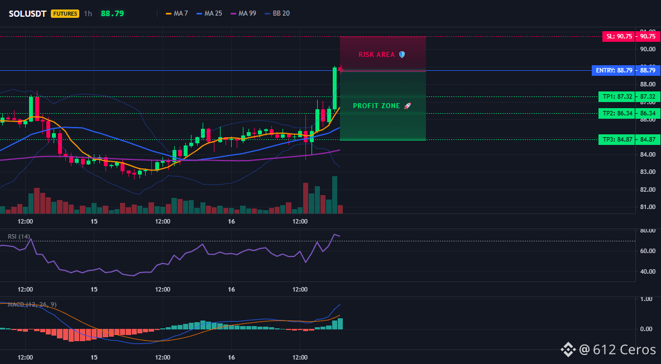The width and height of the screenshot is (661, 364).
Task: Click the 81.00 price axis value
Action: pos(648,207)
